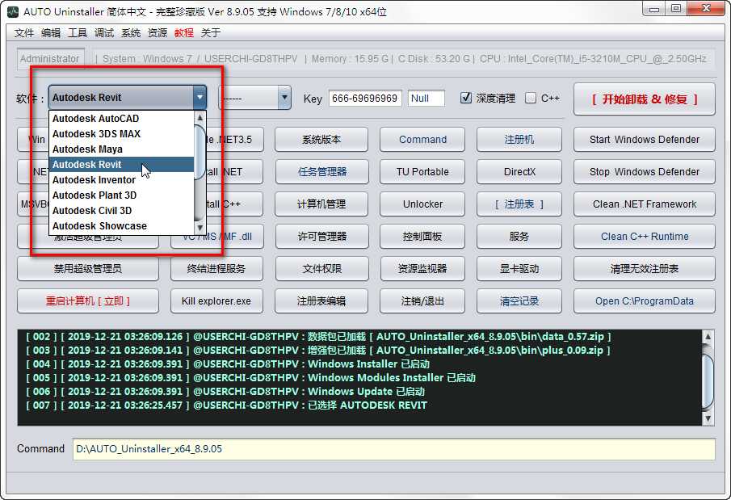The width and height of the screenshot is (731, 500).
Task: Click Start Windows Defender button
Action: pos(645,140)
